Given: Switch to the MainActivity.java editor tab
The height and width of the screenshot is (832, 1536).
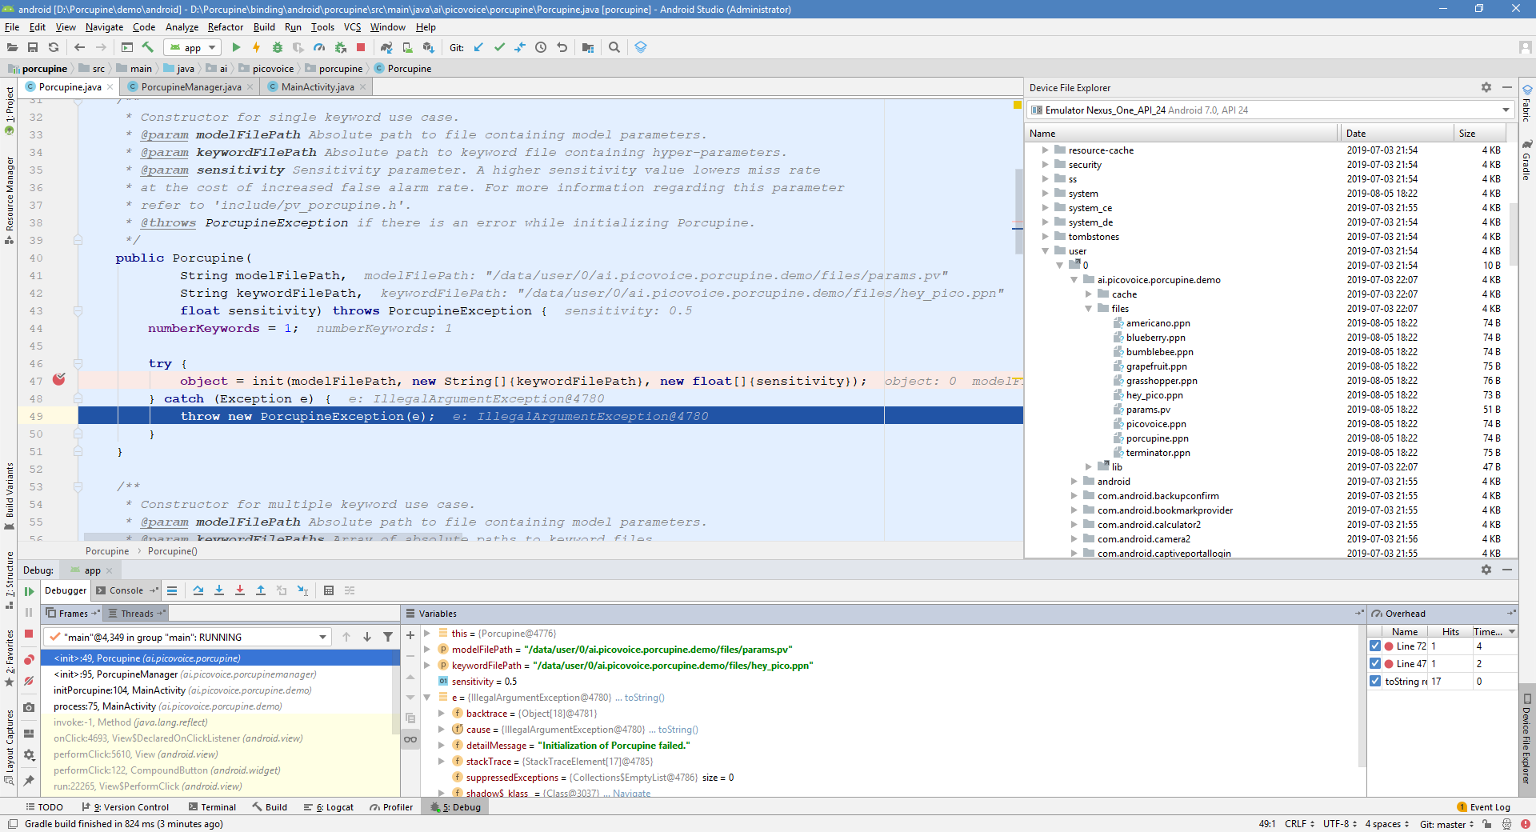Looking at the screenshot, I should pyautogui.click(x=316, y=87).
